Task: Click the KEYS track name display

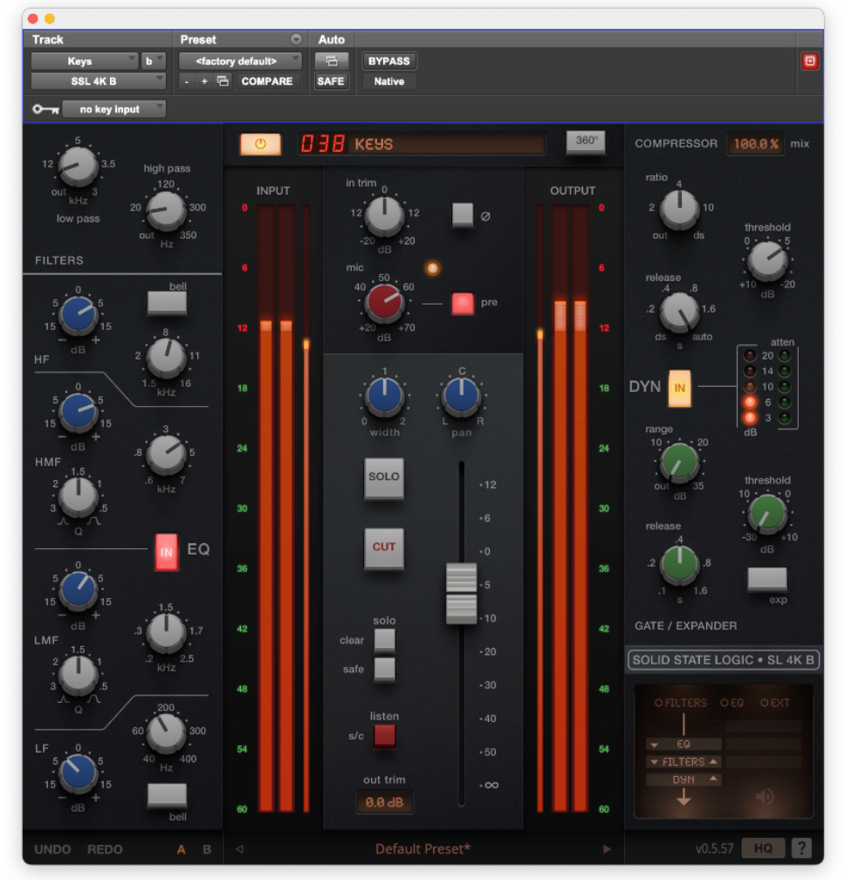Action: tap(422, 144)
